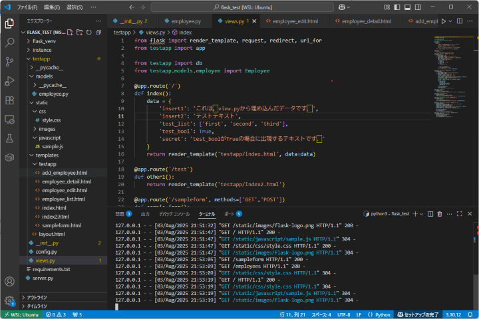Collapse all folders in explorer
The width and height of the screenshot is (479, 319).
pyautogui.click(x=98, y=32)
